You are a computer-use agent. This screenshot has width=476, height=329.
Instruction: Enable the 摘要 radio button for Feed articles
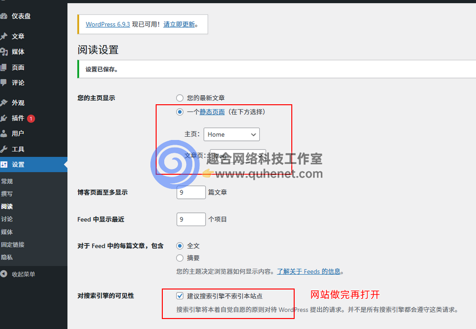[179, 258]
